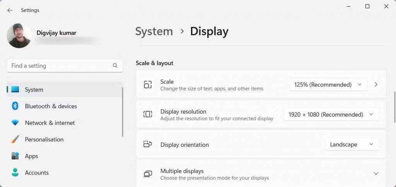396x187 pixels.
Task: Click the Bluetooth icon in sidebar
Action: [x=15, y=106]
